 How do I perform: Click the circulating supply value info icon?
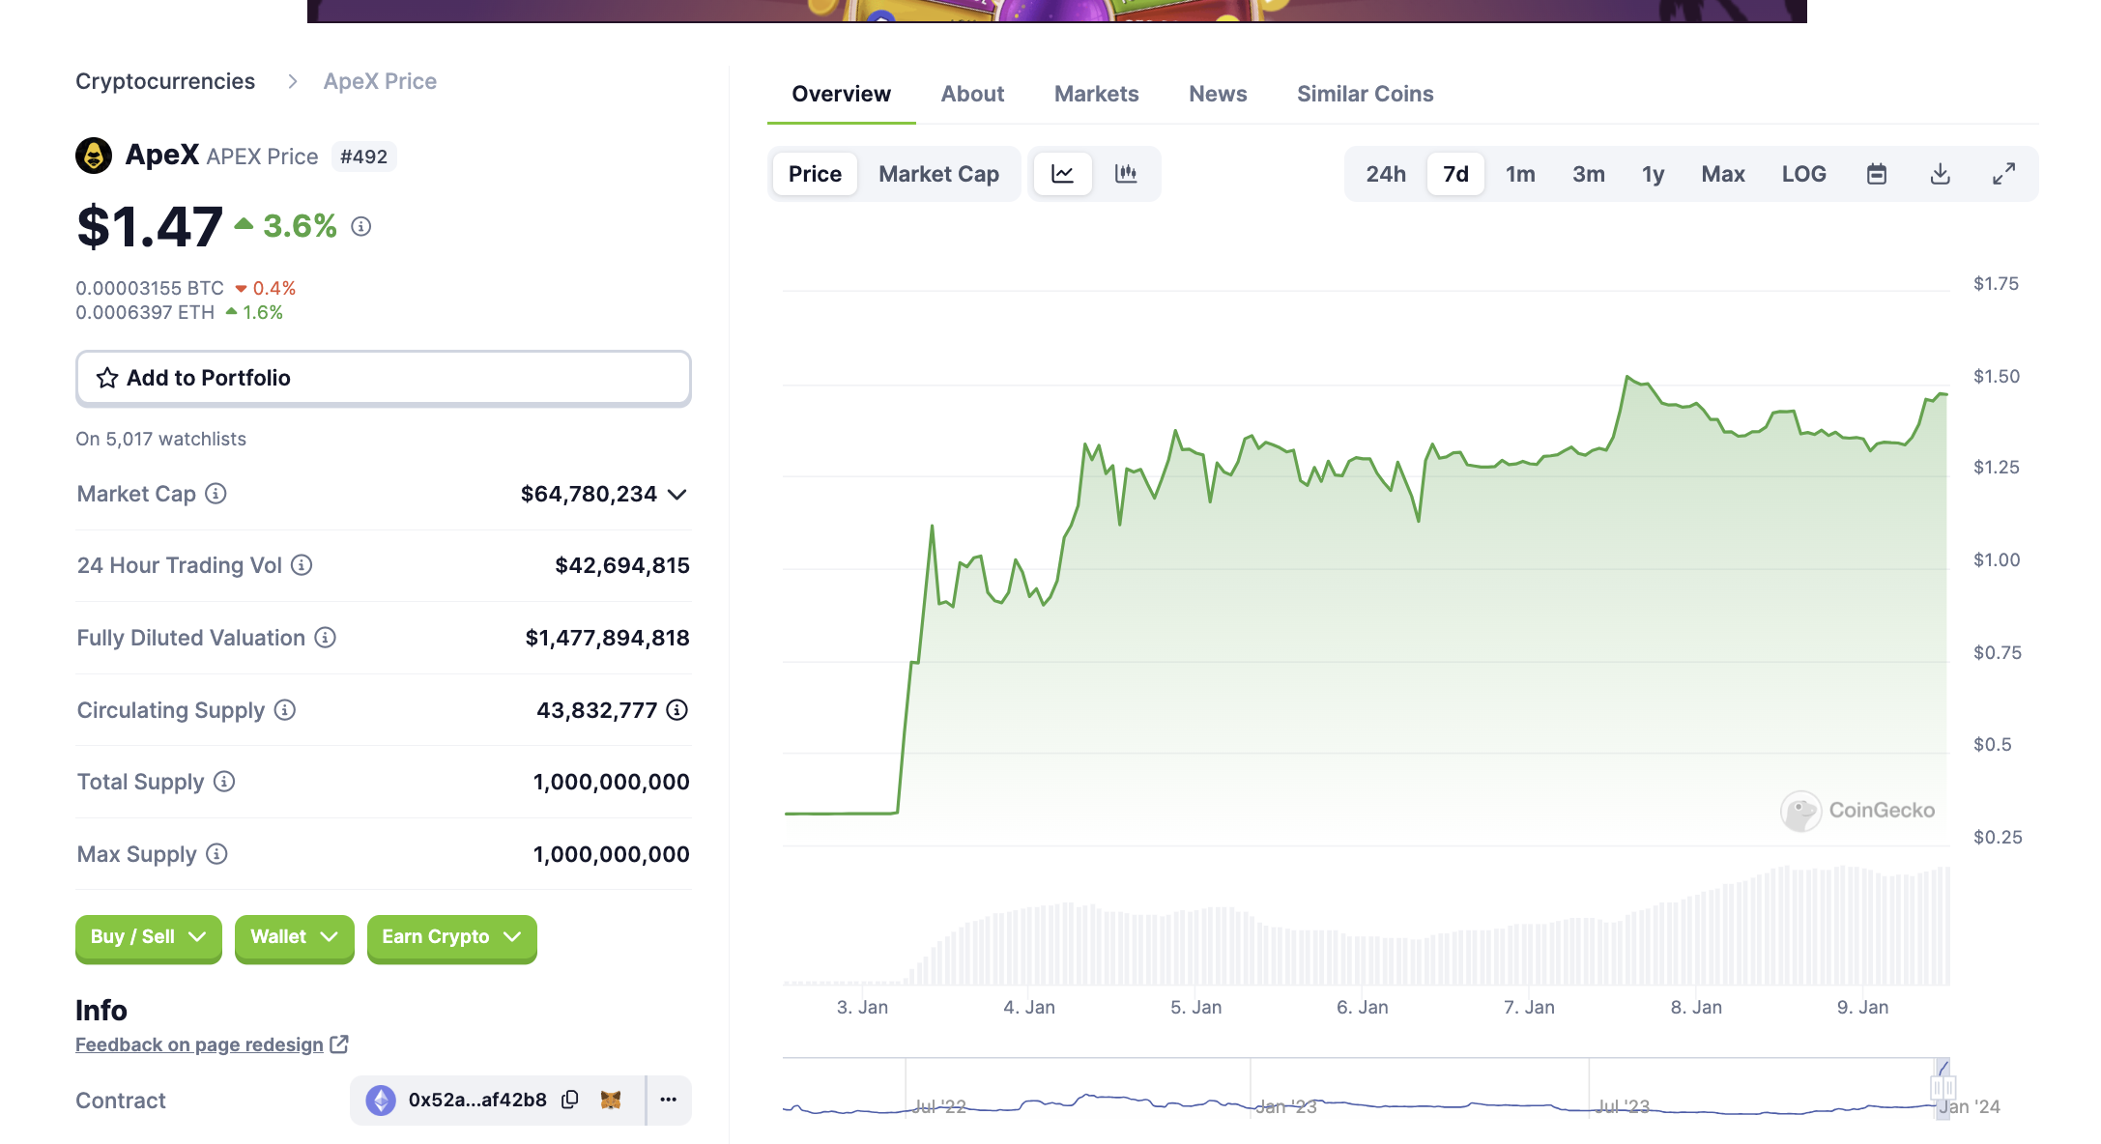coord(677,710)
